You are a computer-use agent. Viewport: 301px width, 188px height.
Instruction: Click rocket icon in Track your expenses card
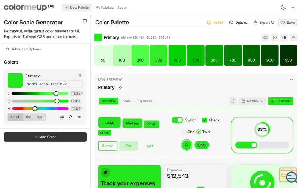(x=105, y=173)
